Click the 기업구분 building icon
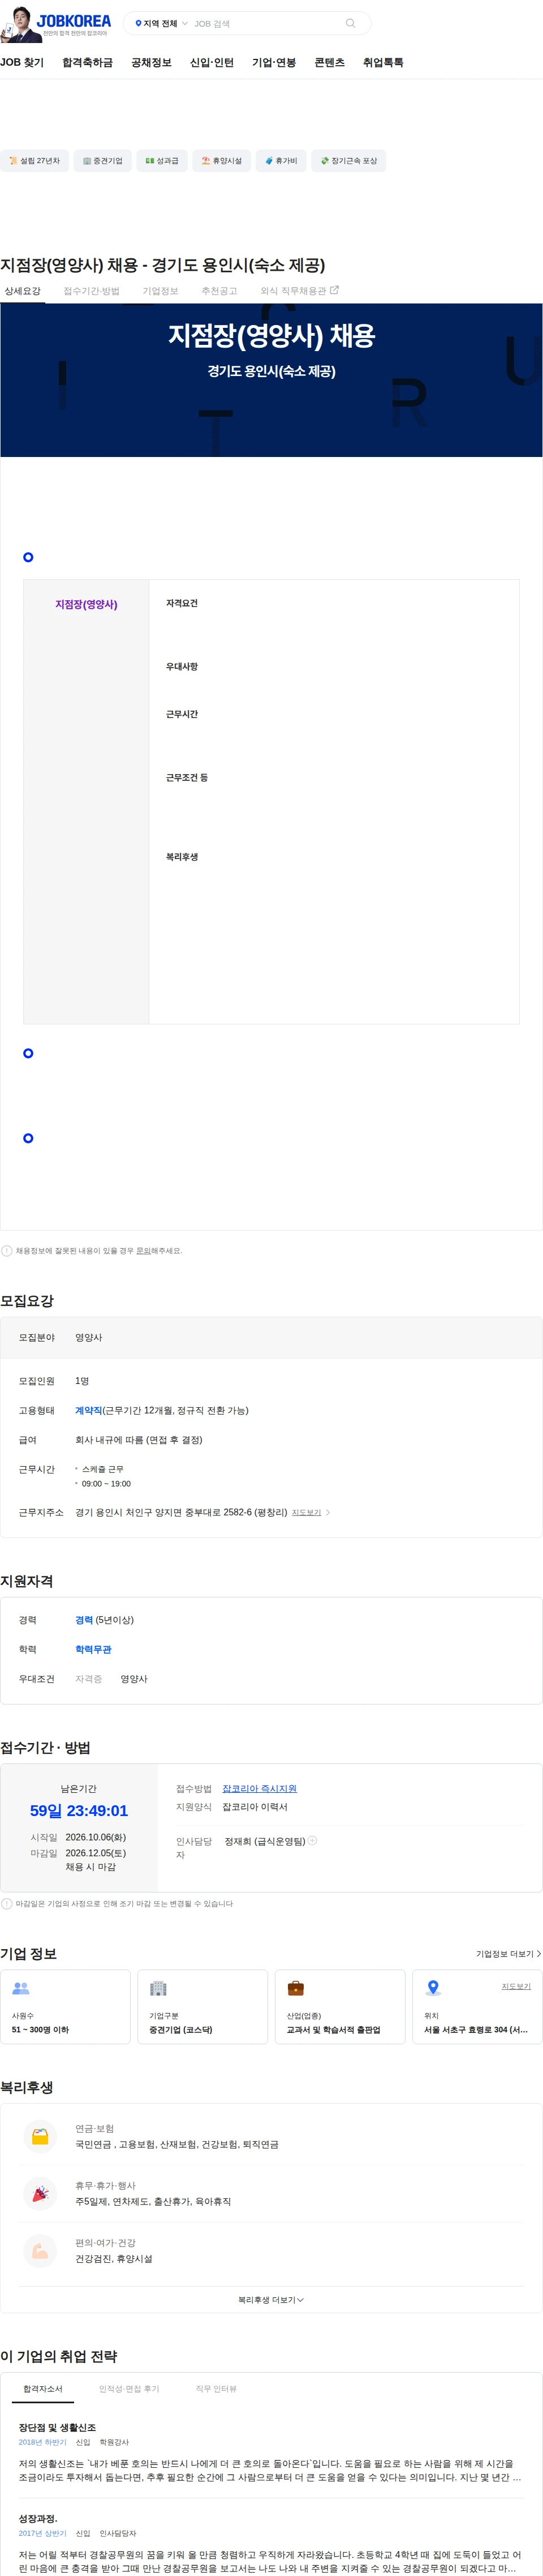 point(158,1989)
